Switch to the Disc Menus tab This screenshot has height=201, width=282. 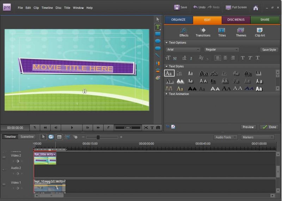pyautogui.click(x=236, y=20)
